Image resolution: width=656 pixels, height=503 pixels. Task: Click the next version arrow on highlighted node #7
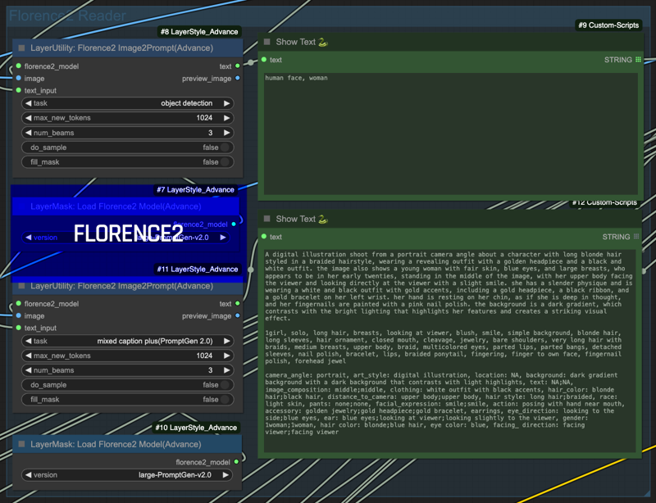tap(223, 238)
